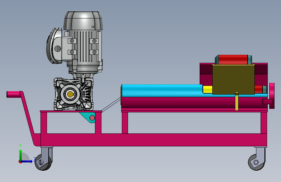Viewport: 281px width, 182px height.
Task: Select the pink pivot pin in the teal bracket
Action: coord(92,118)
